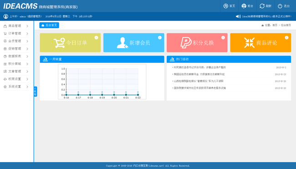Click the inward arrows icon on 商品评论 card

tap(249, 43)
